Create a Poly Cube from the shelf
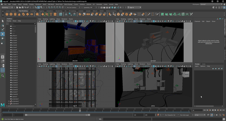 11,14
